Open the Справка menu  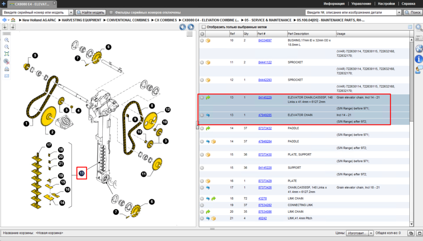click(x=408, y=4)
